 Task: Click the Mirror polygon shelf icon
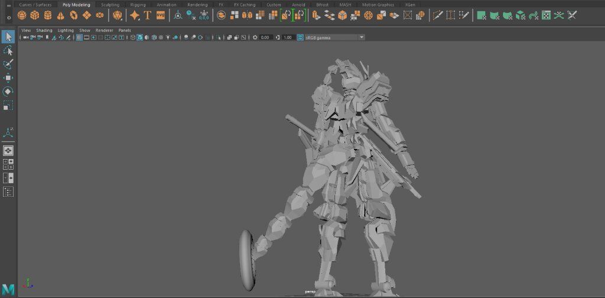247,15
